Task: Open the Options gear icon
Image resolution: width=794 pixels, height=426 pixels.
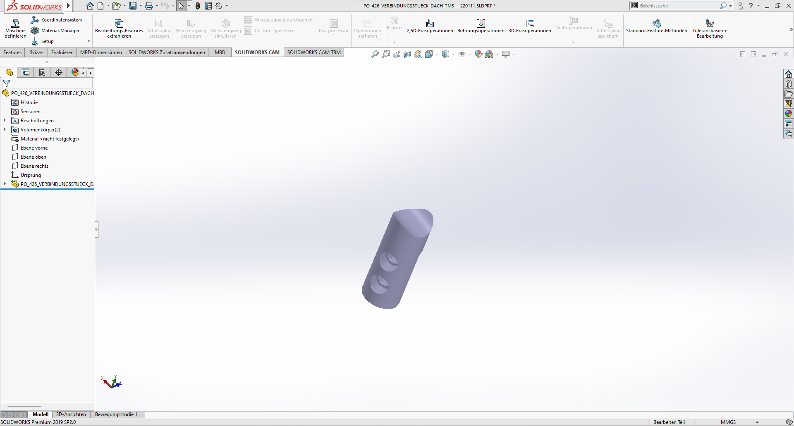Action: pos(219,6)
